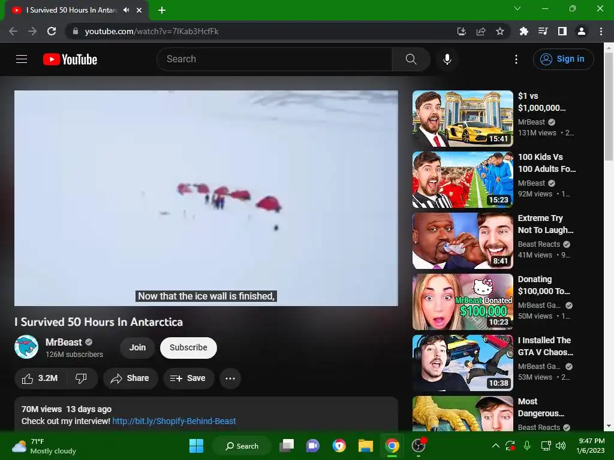Go back in browser history
The height and width of the screenshot is (460, 614).
click(x=13, y=31)
